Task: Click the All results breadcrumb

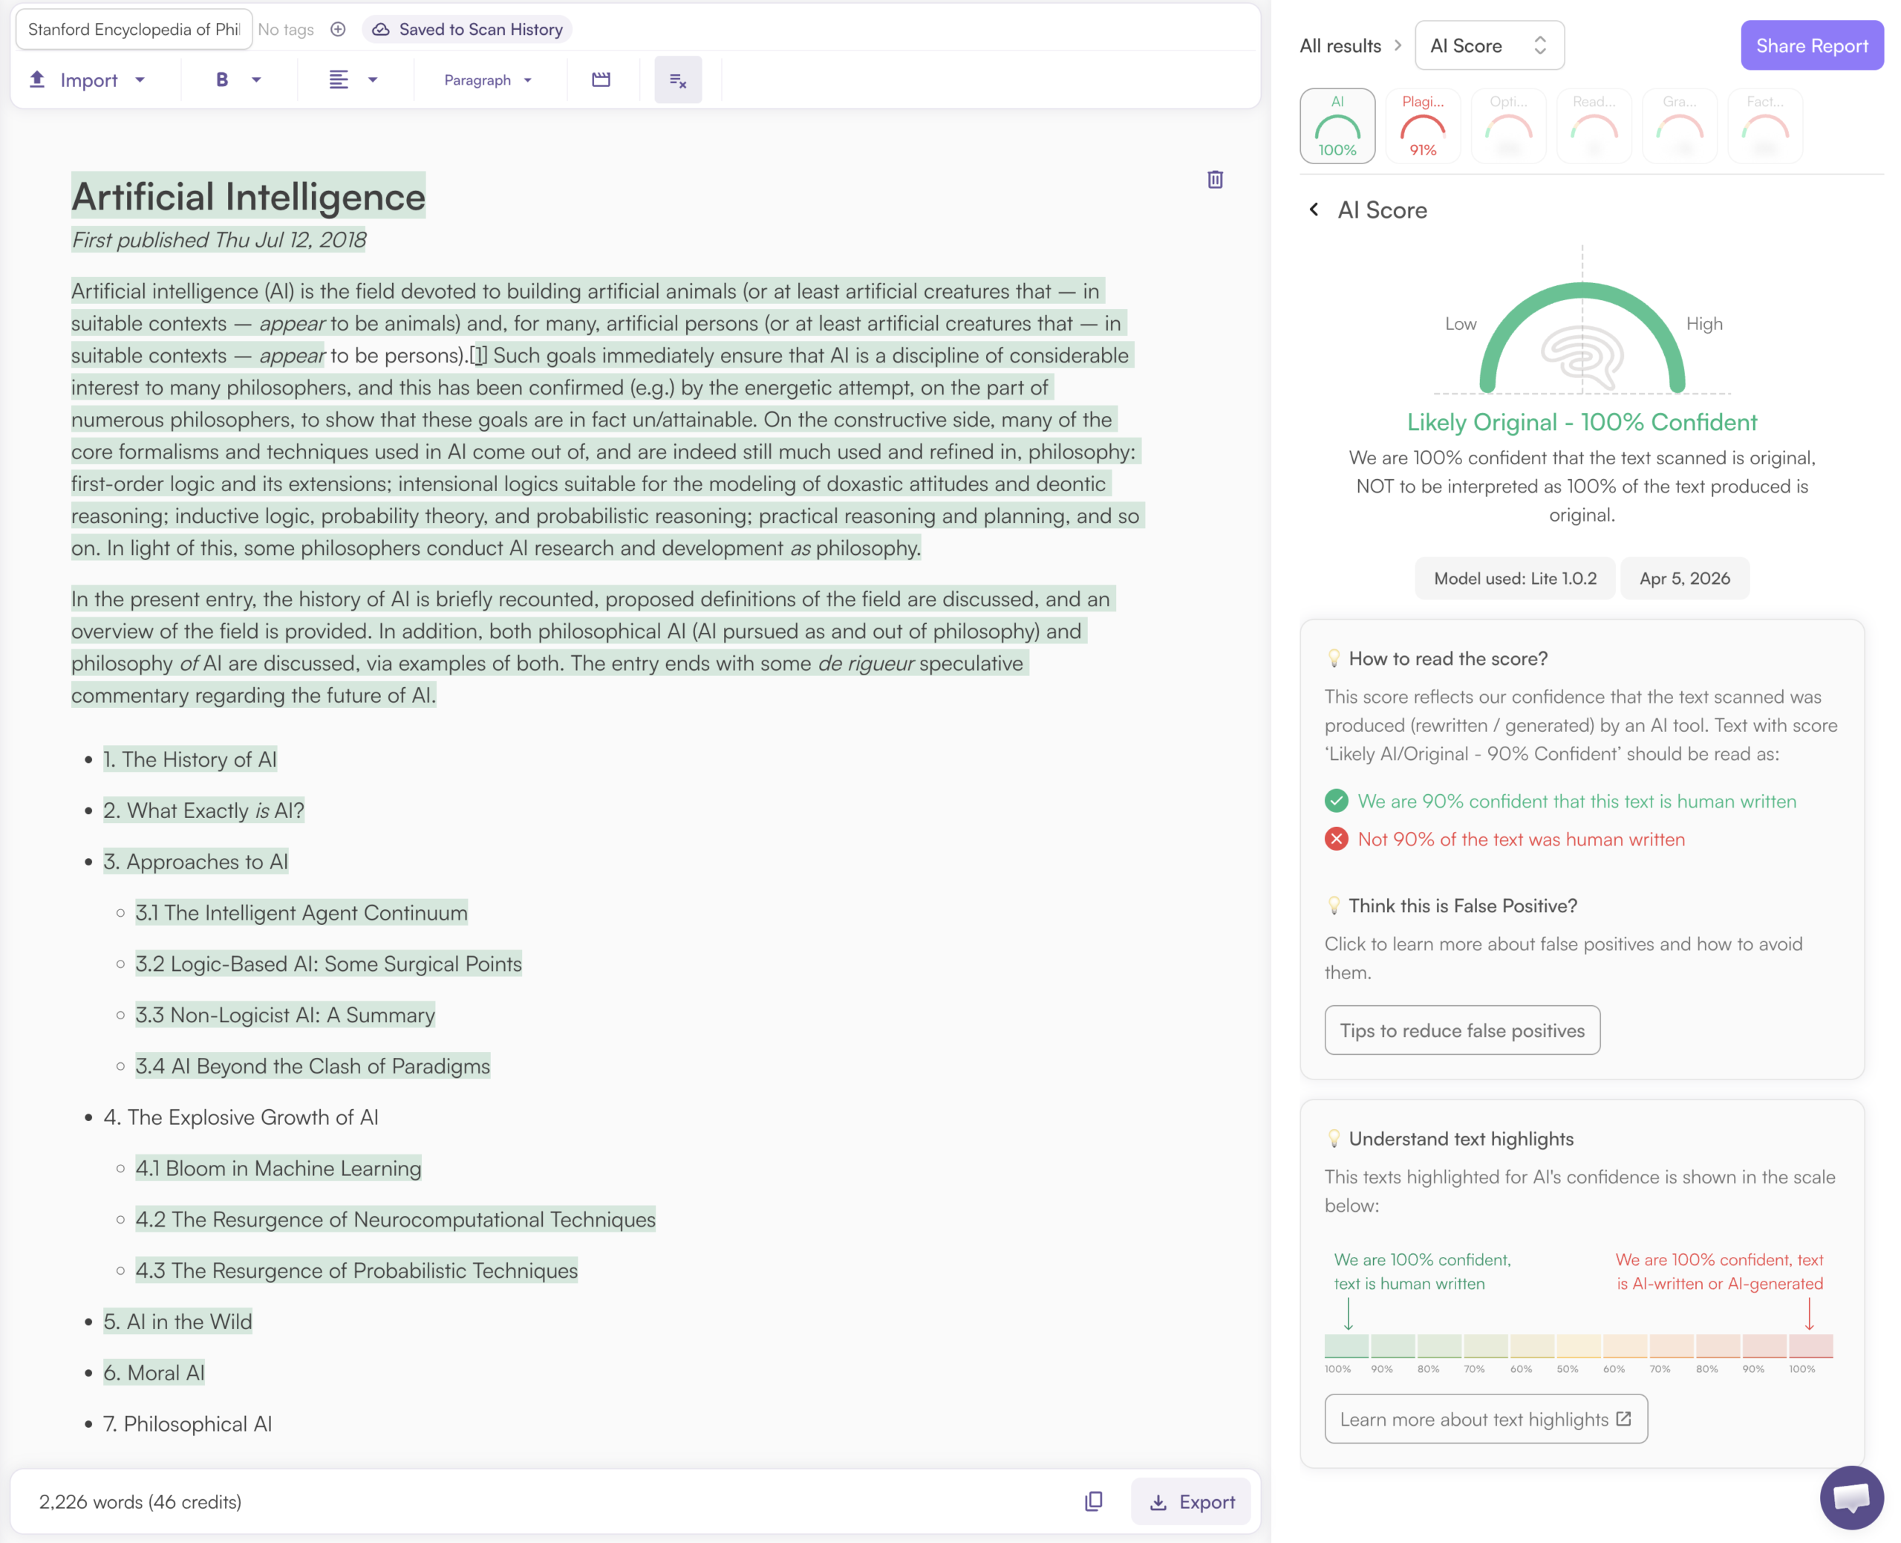Action: click(x=1340, y=46)
